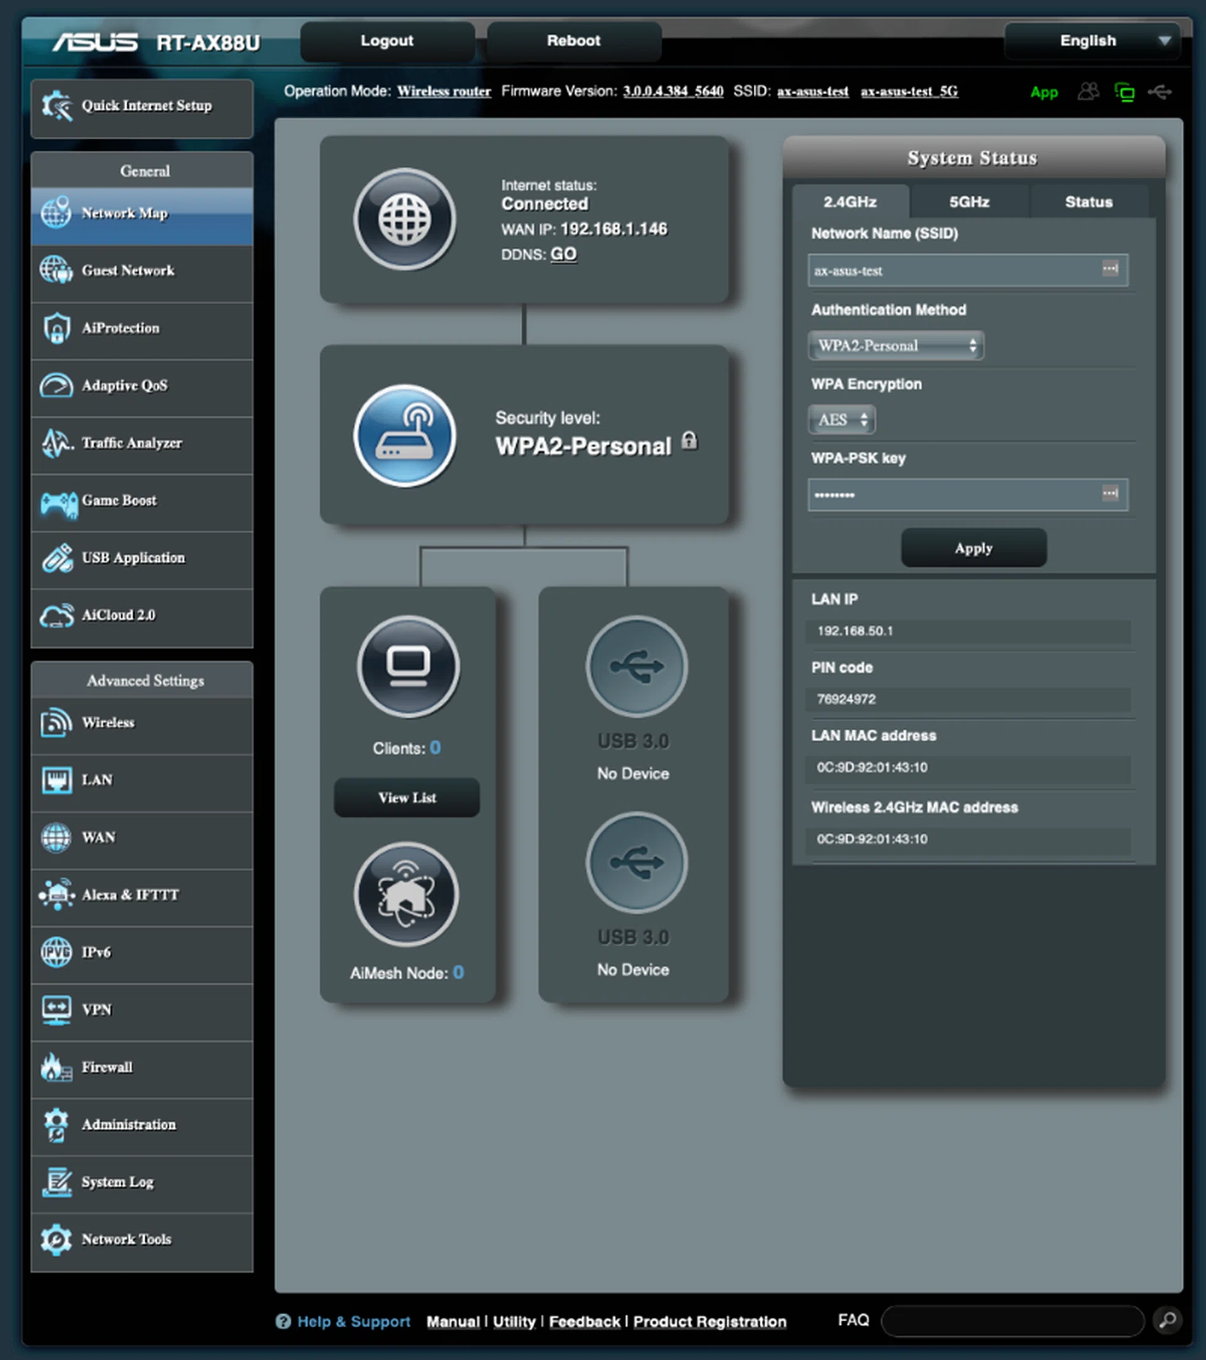This screenshot has width=1206, height=1360.
Task: Expand the WPA Encryption AES dropdown
Action: pos(841,420)
